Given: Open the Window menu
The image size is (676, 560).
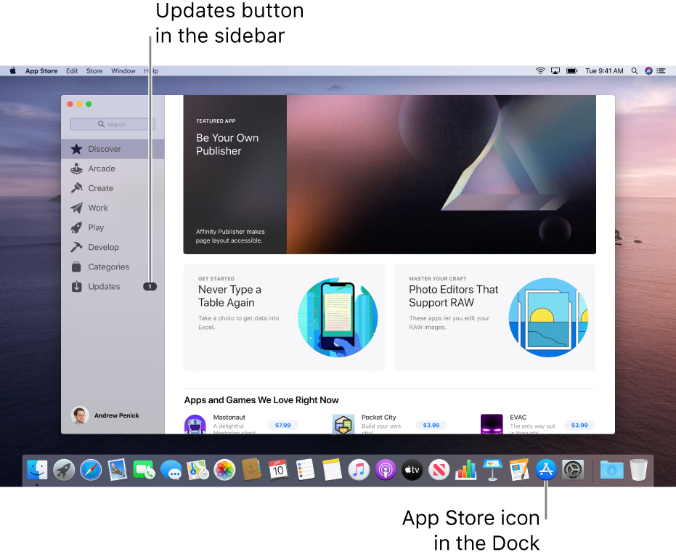Looking at the screenshot, I should pyautogui.click(x=123, y=70).
